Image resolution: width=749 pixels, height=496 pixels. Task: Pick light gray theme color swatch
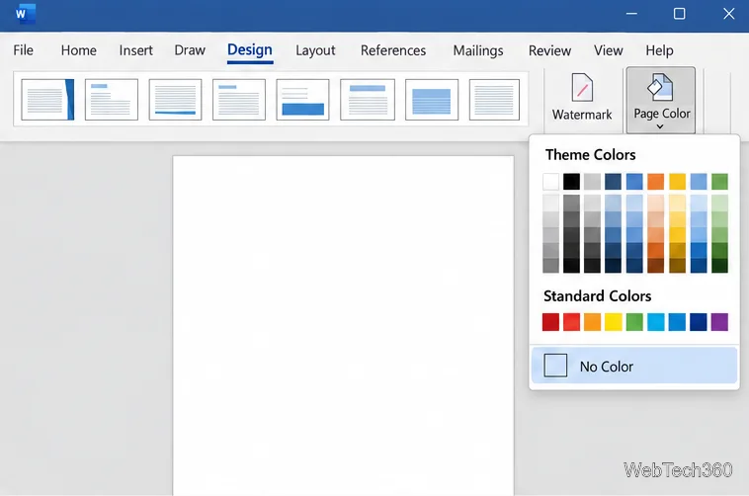coord(592,182)
